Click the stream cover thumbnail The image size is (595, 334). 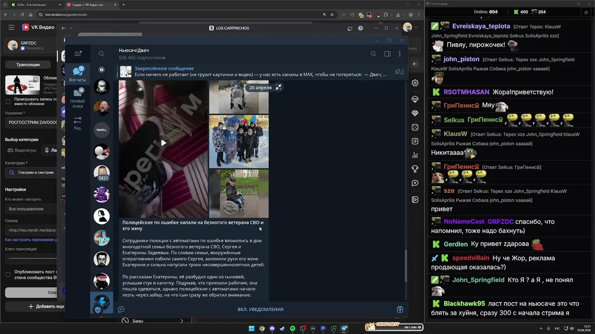click(x=22, y=85)
